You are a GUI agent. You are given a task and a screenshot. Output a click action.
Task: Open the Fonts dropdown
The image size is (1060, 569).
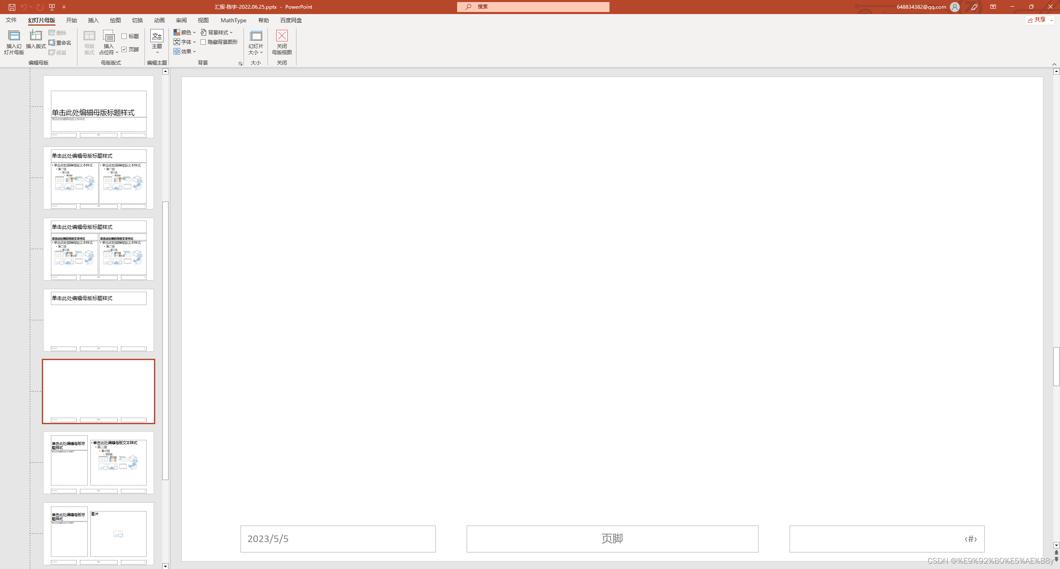pos(185,42)
